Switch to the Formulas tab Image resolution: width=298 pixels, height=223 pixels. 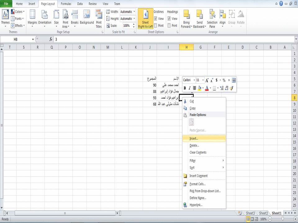point(66,4)
